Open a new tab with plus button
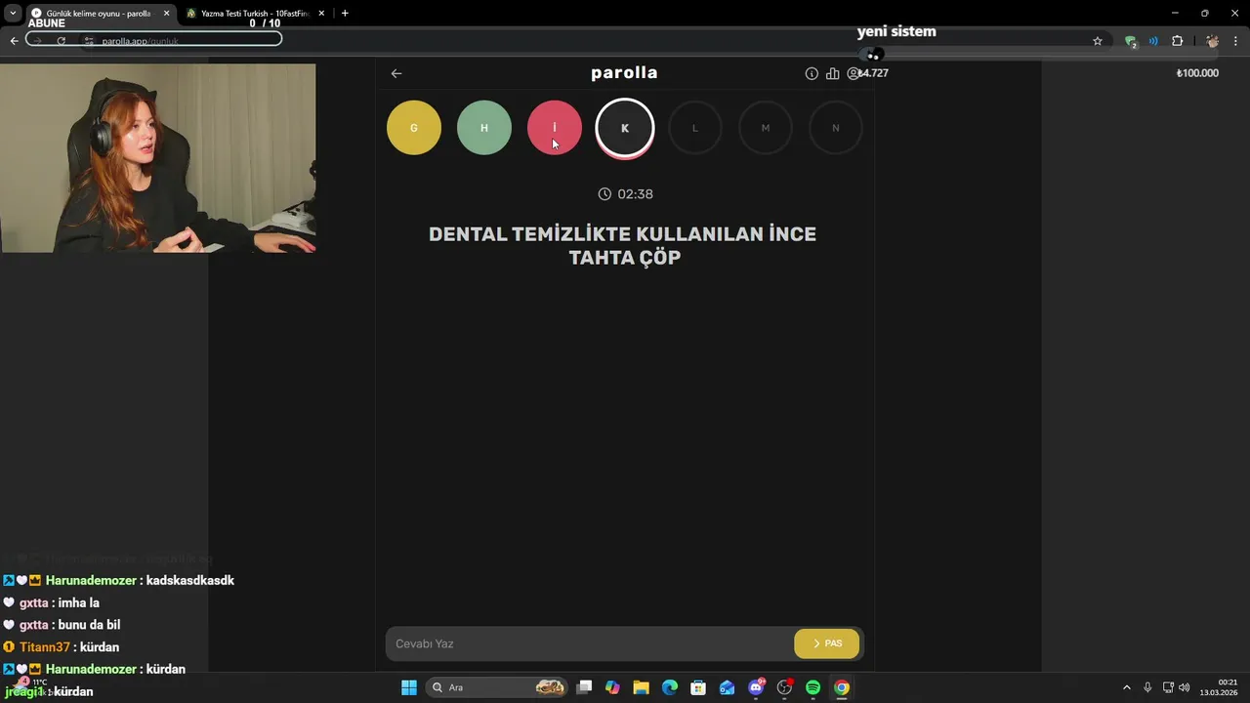Image resolution: width=1250 pixels, height=703 pixels. (345, 14)
